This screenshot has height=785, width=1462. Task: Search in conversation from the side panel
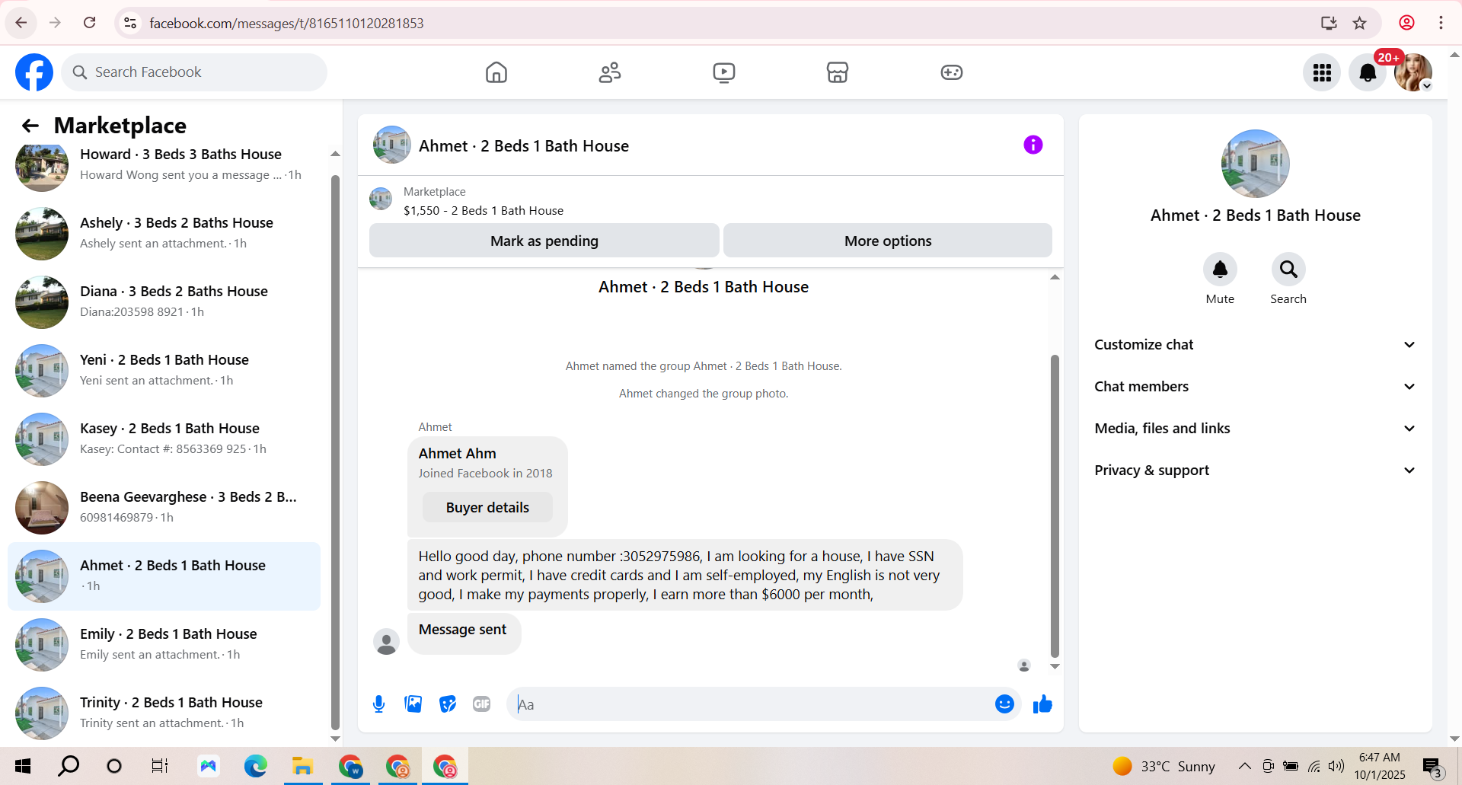(1288, 270)
